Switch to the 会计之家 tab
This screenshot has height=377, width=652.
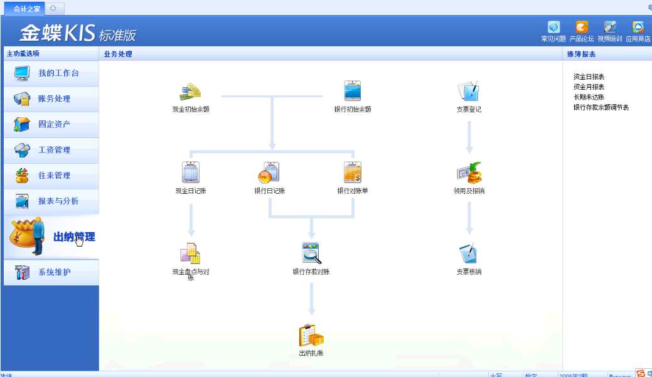pos(24,9)
